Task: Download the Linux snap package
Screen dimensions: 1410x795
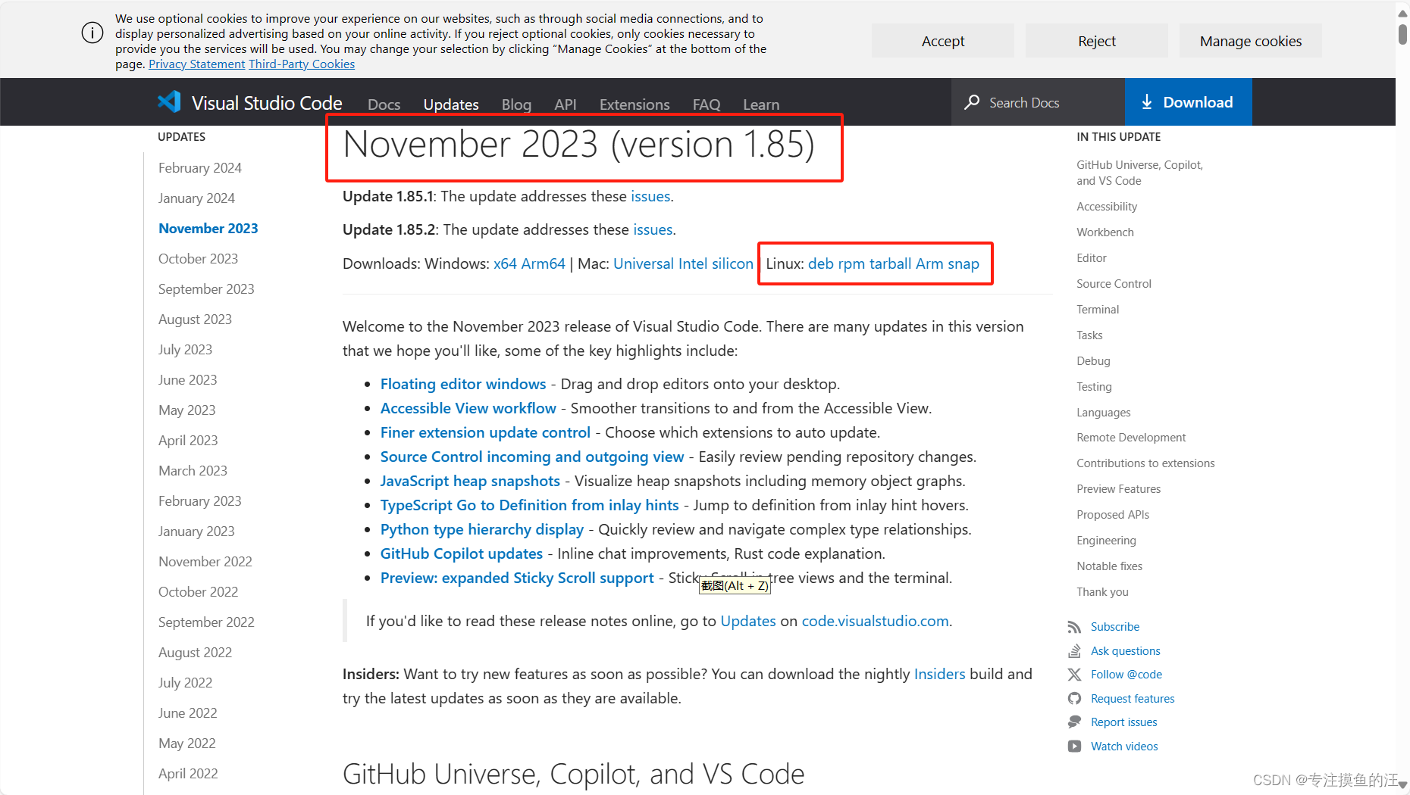Action: (963, 263)
